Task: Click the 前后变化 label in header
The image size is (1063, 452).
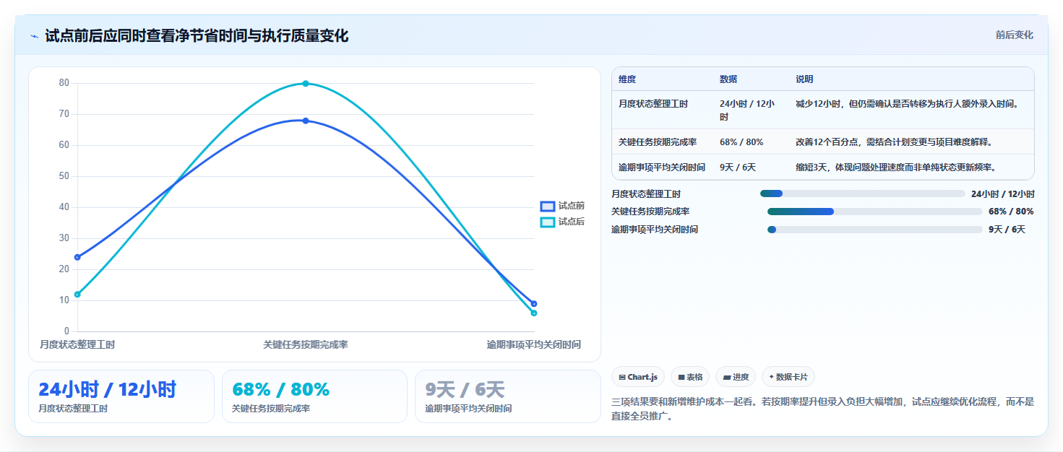Action: pyautogui.click(x=1014, y=35)
